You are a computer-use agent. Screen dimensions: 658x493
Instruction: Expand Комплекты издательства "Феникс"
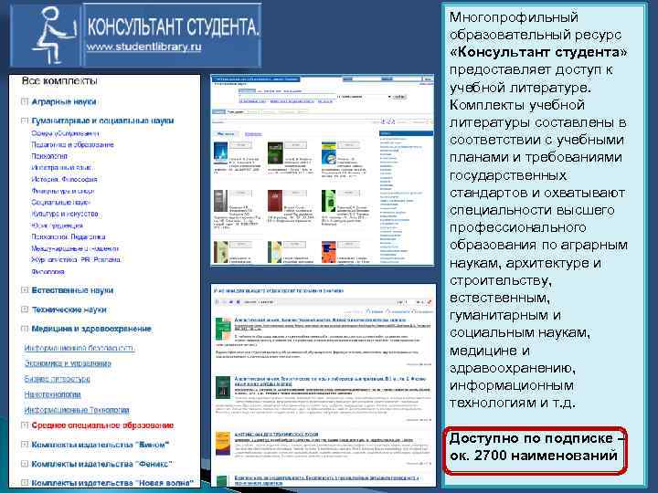tap(25, 464)
